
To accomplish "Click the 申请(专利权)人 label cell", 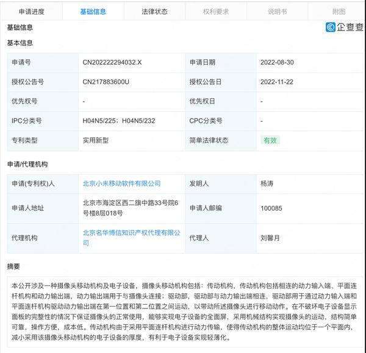I will [x=43, y=184].
